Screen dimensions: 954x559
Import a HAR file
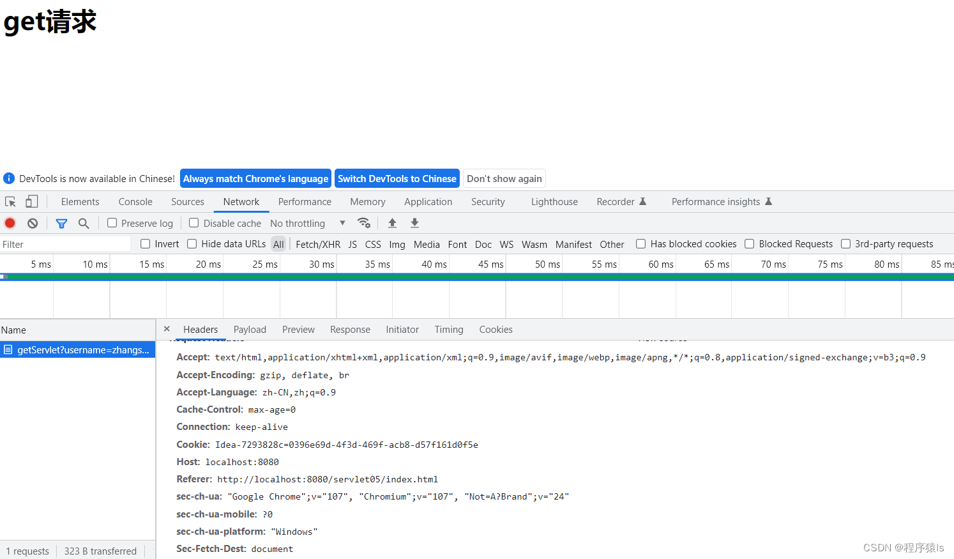(393, 223)
